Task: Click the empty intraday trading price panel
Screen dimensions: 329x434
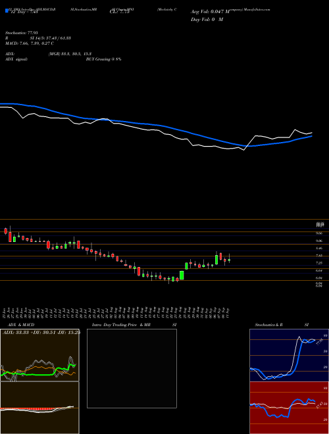Action: [x=132, y=368]
